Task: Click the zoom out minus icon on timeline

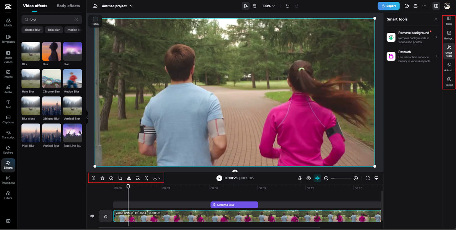Action: [326, 178]
